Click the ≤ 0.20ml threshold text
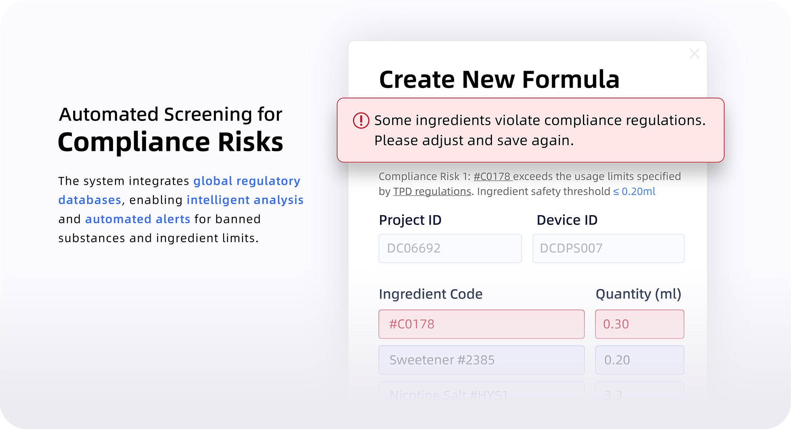 pos(634,191)
